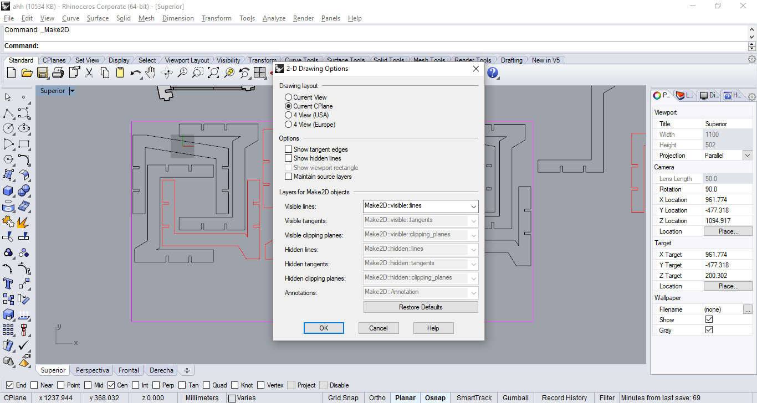Check Maintain source layers option
The width and height of the screenshot is (757, 403).
point(288,177)
